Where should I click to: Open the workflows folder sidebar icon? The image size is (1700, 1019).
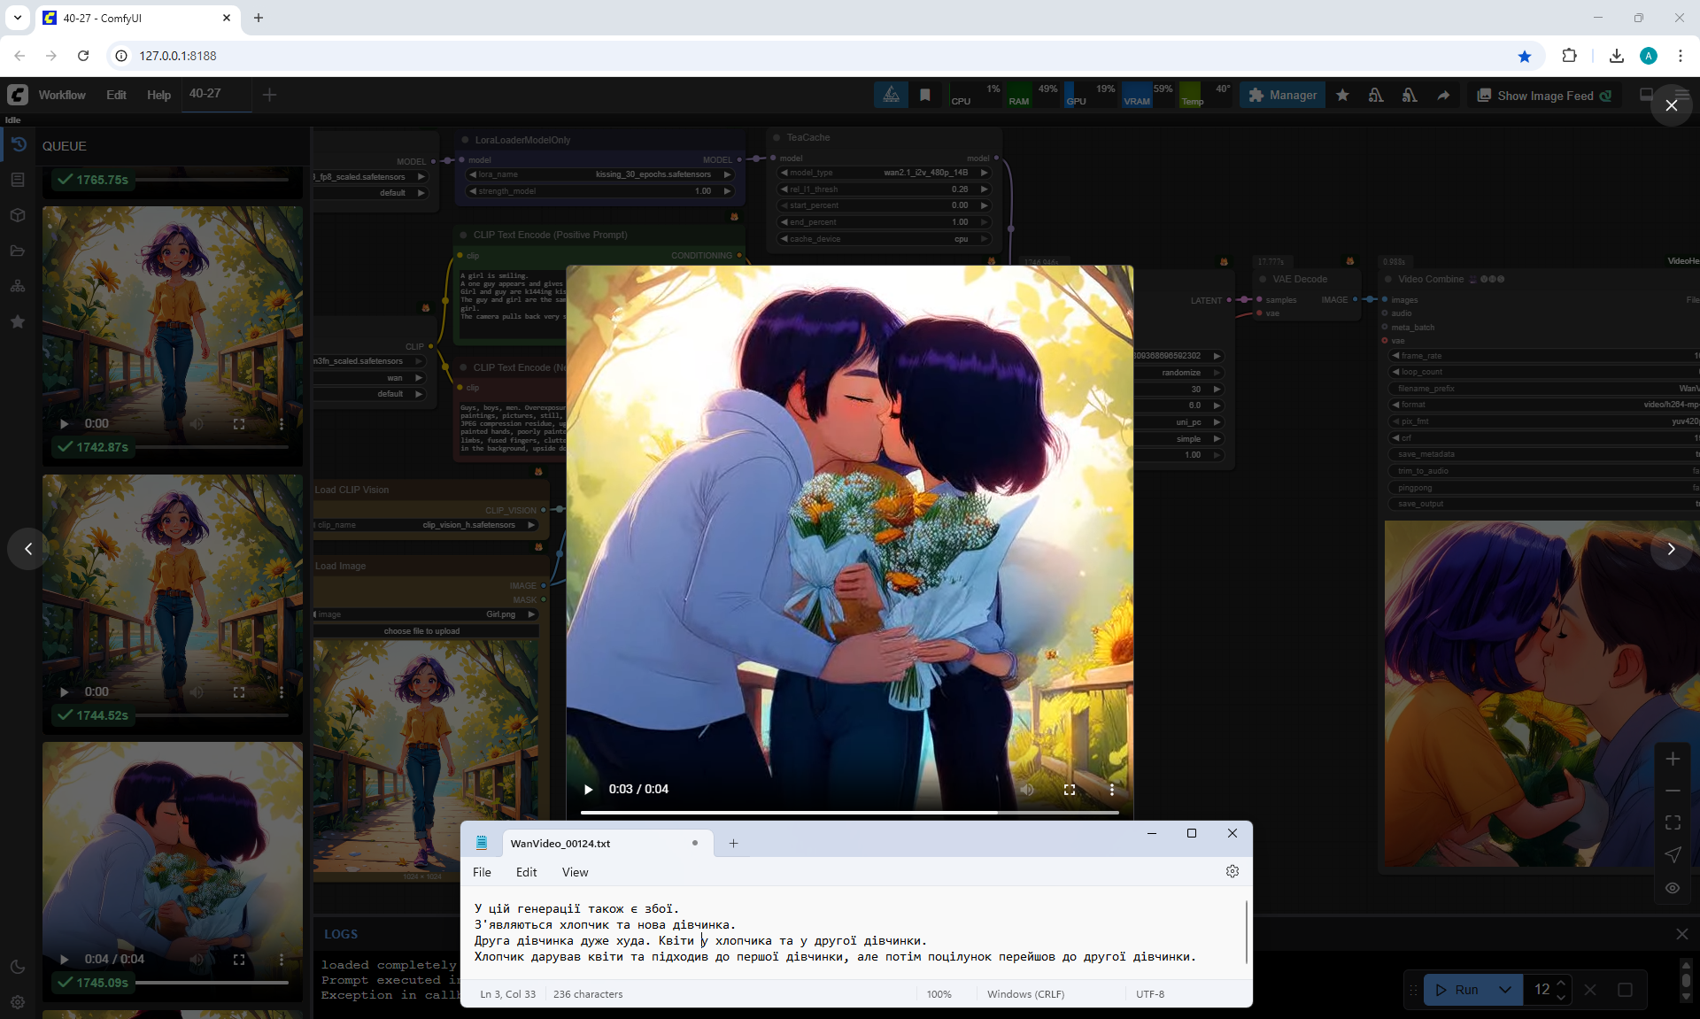18,251
